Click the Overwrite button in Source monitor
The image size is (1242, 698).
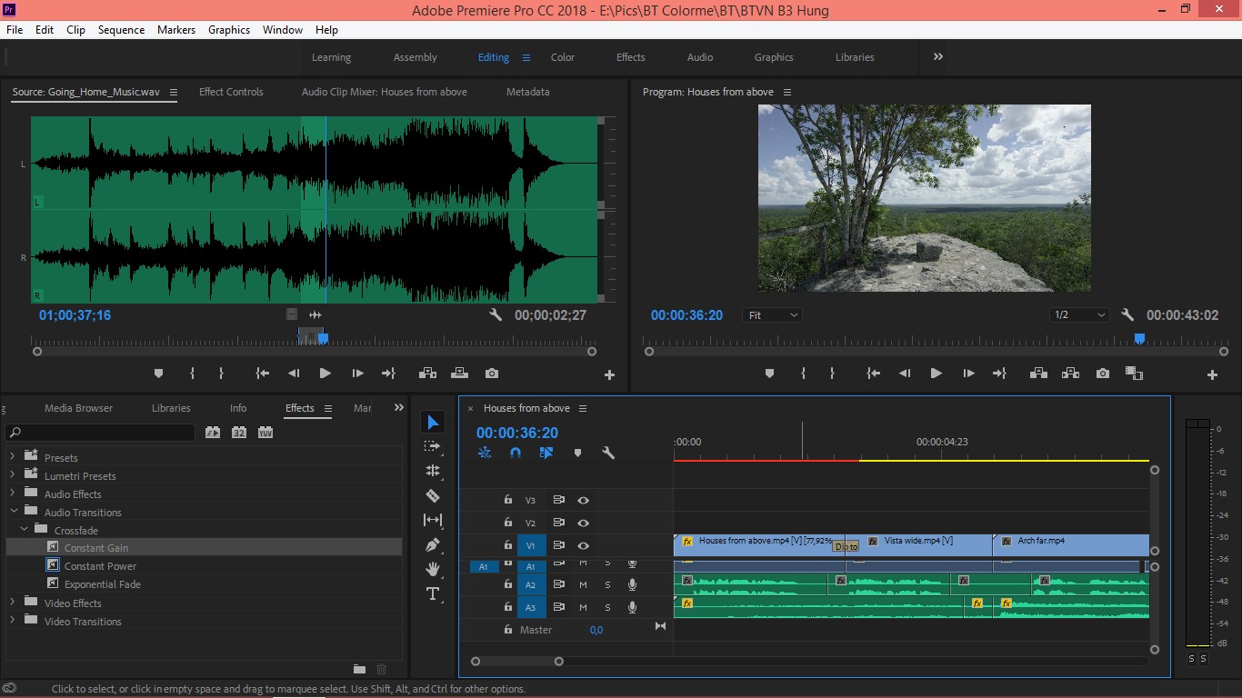click(x=459, y=374)
